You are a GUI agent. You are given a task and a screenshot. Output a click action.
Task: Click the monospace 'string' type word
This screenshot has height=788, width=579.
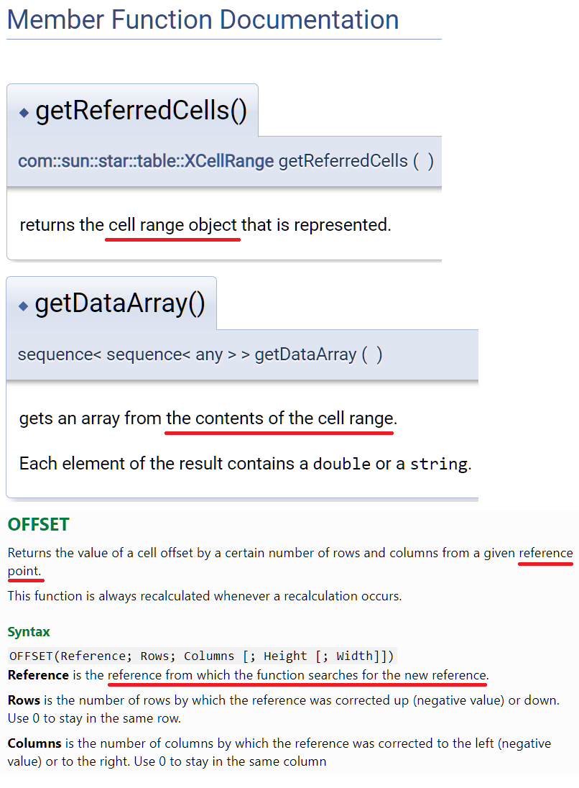coord(439,464)
